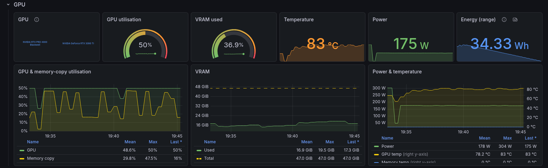Open the Energy (range) panel title
548x168 pixels.
point(478,20)
